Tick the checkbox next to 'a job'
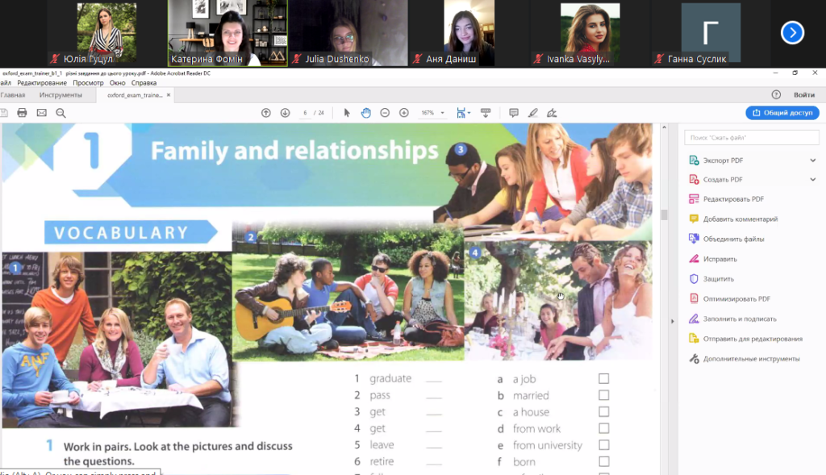This screenshot has width=826, height=475. pos(603,379)
